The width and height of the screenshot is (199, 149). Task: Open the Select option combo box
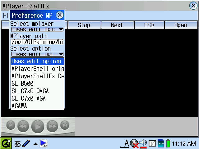37,54
